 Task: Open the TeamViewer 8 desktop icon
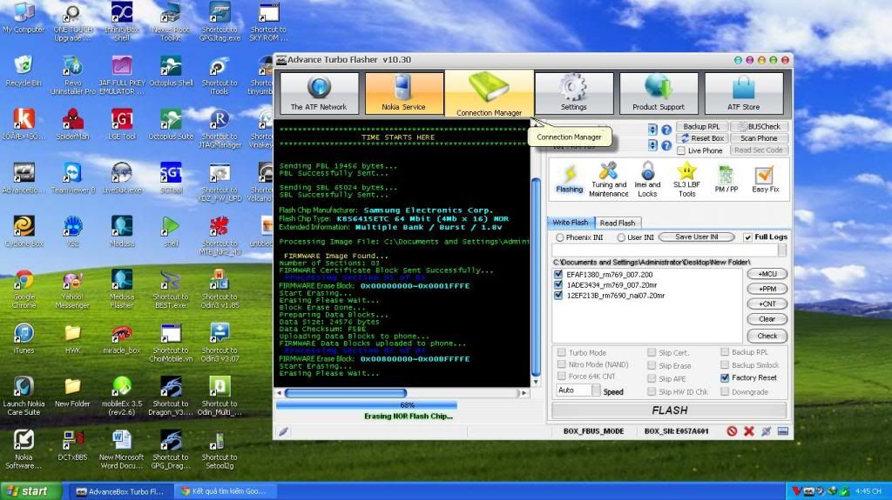click(73, 178)
